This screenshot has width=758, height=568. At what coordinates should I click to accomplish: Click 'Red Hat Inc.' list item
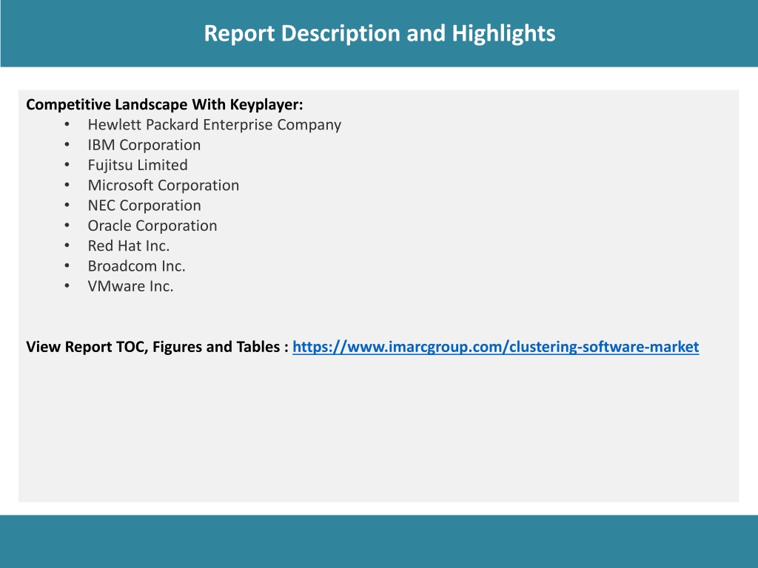(x=129, y=246)
